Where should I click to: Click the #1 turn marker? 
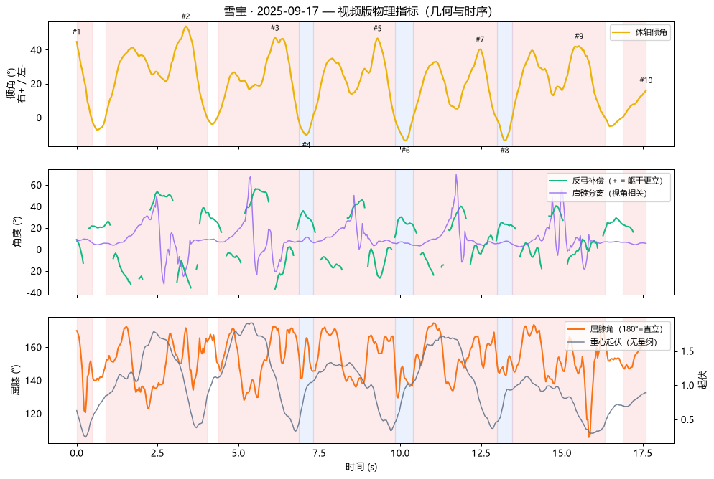tap(76, 32)
